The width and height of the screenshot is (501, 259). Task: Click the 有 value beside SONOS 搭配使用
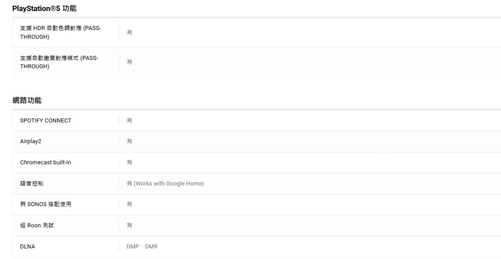(x=129, y=204)
